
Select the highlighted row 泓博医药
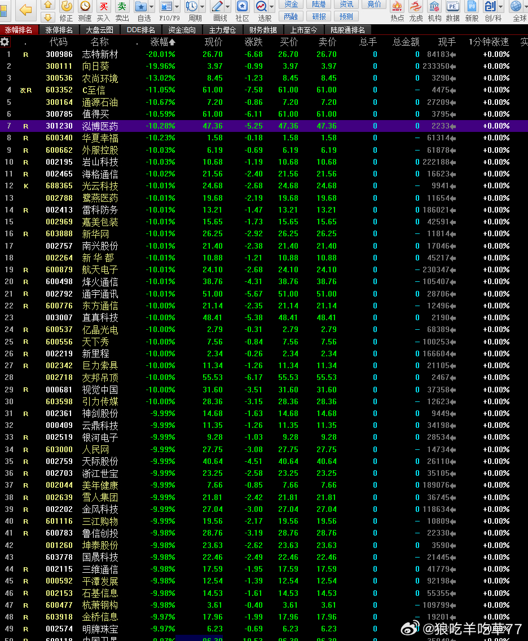[x=264, y=126]
